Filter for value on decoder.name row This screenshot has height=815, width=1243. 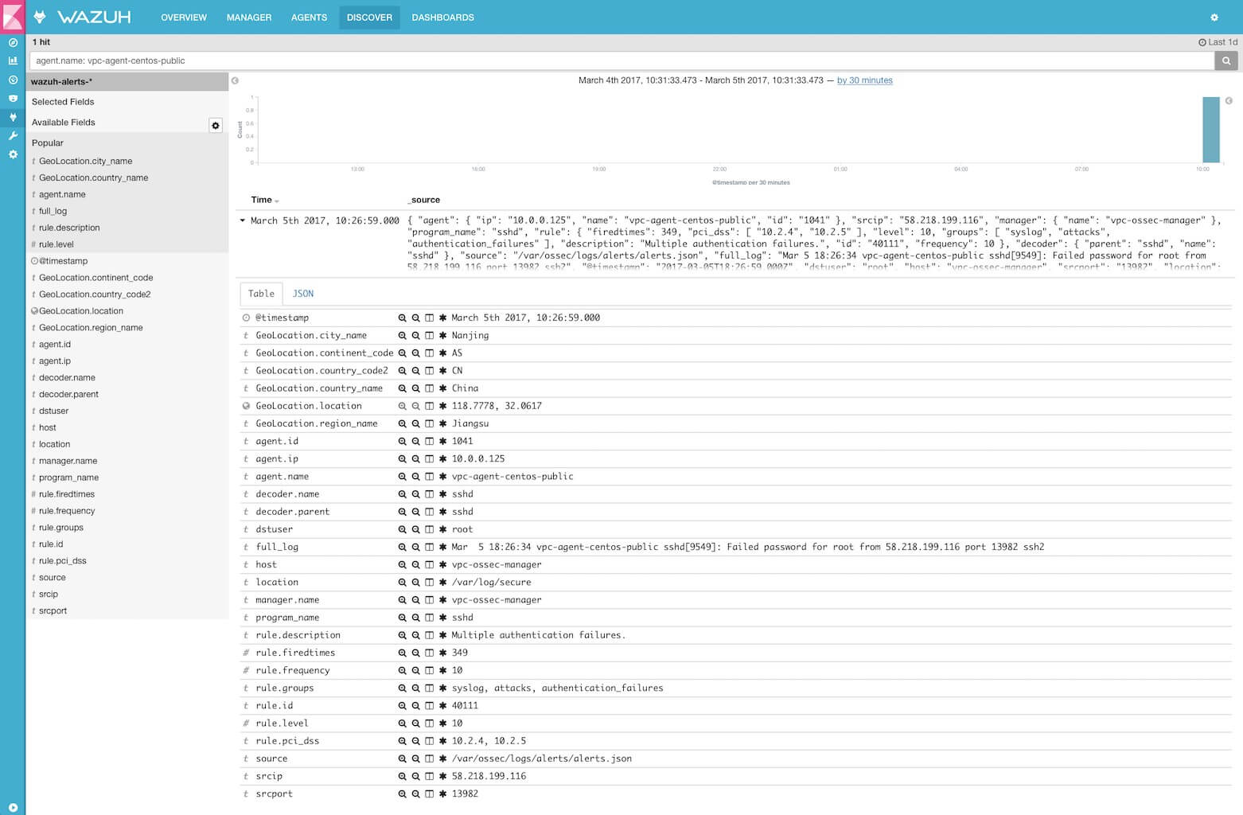[403, 494]
